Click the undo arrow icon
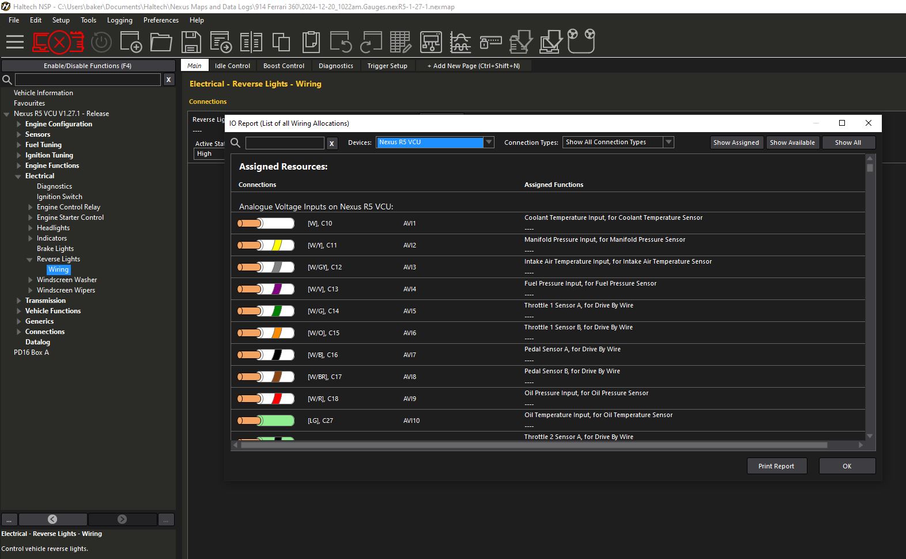The width and height of the screenshot is (906, 559). (341, 42)
